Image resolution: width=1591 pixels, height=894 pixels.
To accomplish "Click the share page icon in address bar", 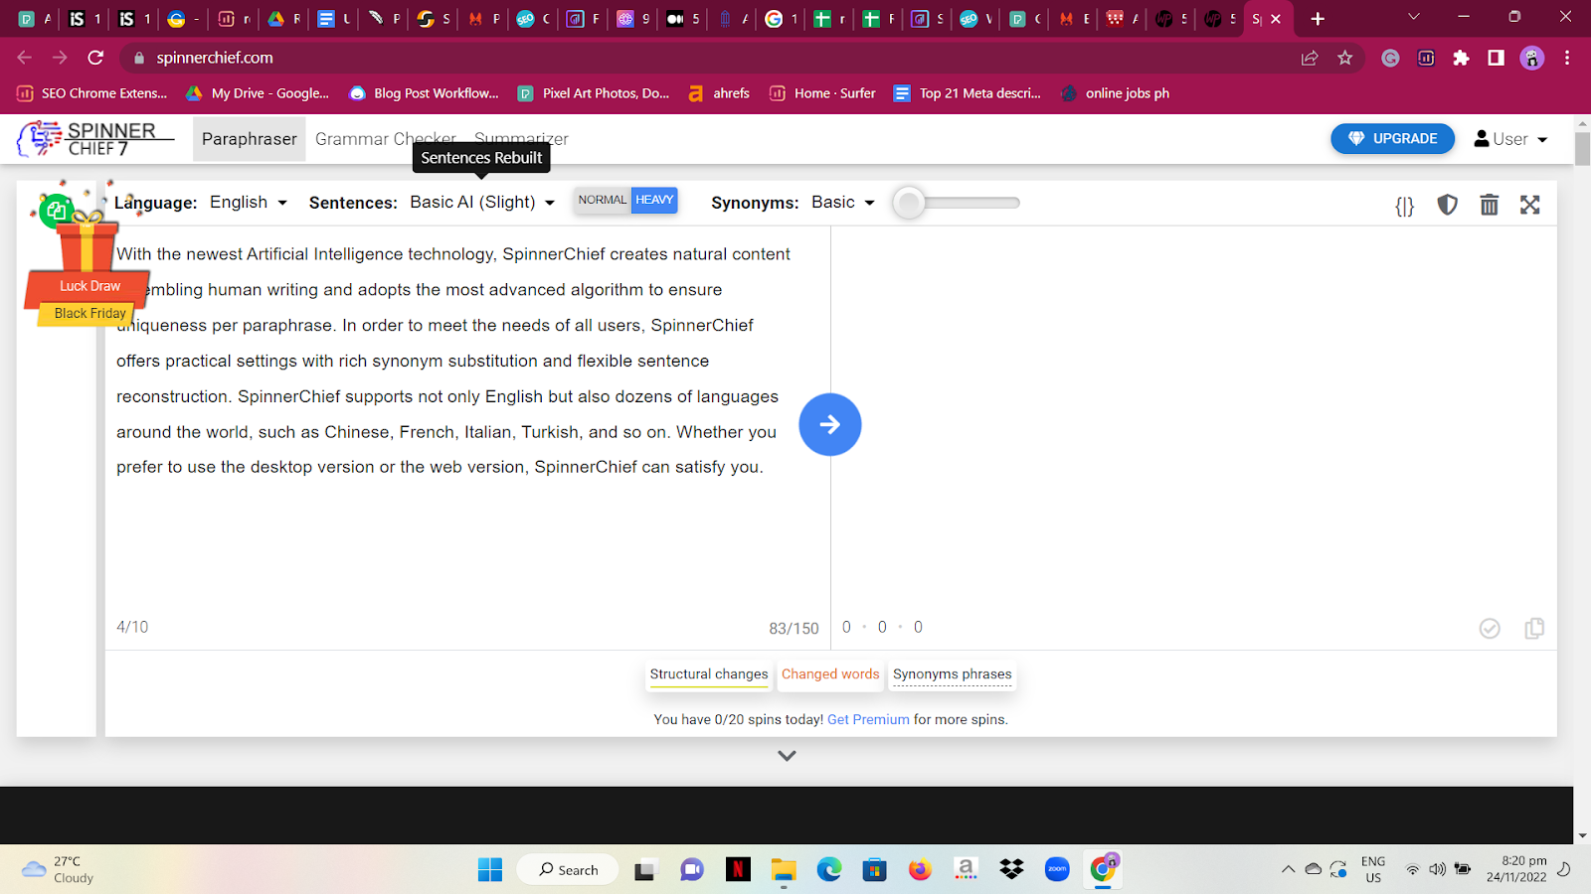I will [1310, 58].
